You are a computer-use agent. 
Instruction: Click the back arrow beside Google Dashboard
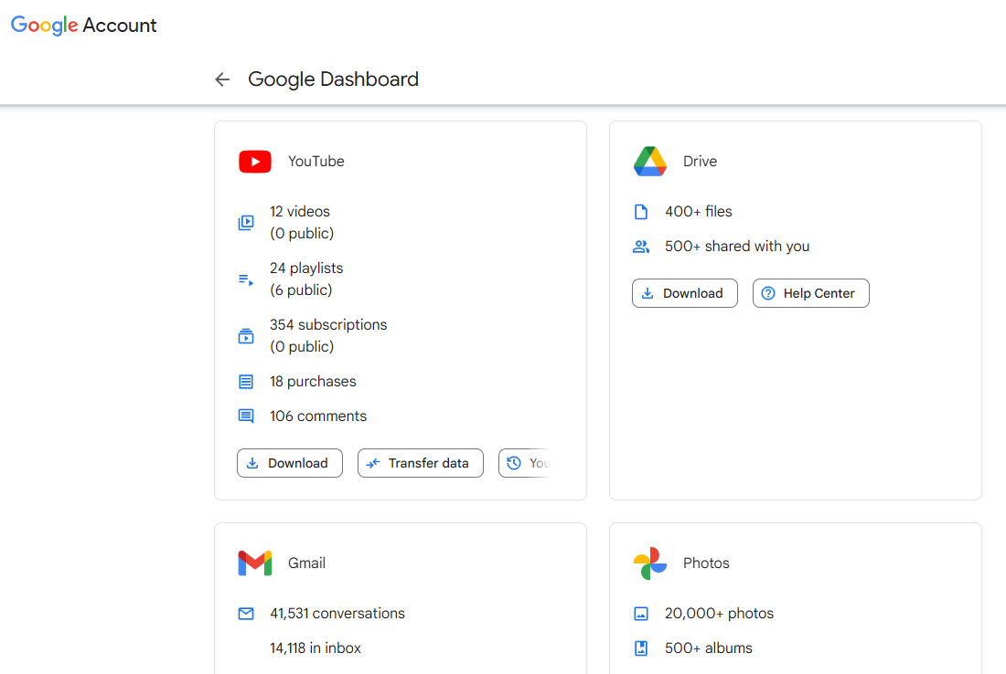[222, 79]
